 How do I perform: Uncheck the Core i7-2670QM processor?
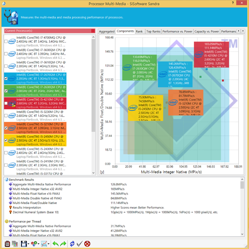click(6, 78)
